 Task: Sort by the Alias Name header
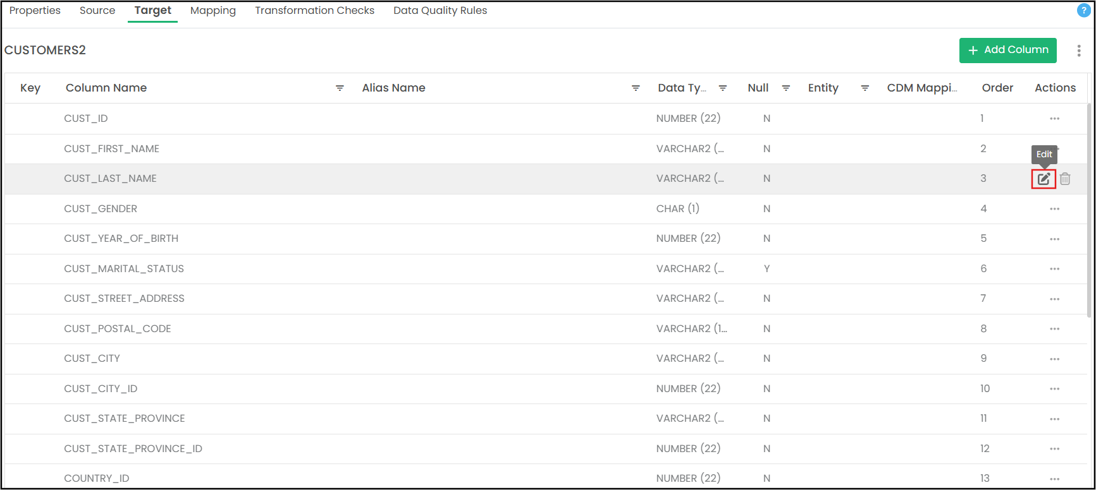click(393, 88)
